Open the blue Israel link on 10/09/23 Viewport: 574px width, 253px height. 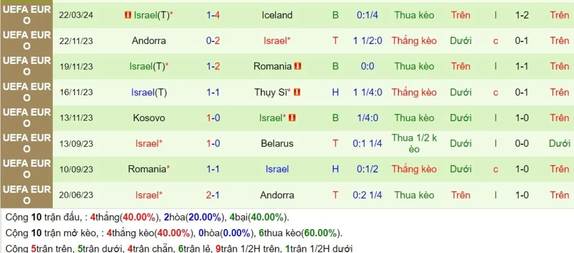pyautogui.click(x=277, y=169)
